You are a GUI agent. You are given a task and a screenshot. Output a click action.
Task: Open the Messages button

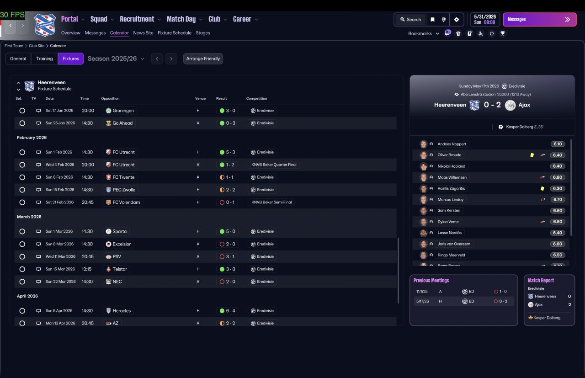pyautogui.click(x=539, y=20)
